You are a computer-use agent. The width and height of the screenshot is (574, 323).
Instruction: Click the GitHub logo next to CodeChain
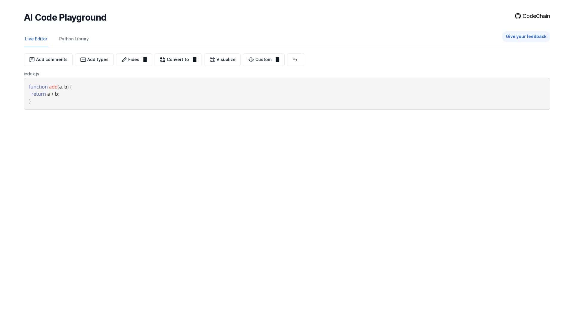pyautogui.click(x=518, y=16)
